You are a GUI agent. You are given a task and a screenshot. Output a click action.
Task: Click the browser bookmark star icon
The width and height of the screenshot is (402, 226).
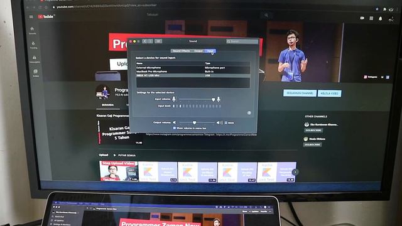point(377,9)
